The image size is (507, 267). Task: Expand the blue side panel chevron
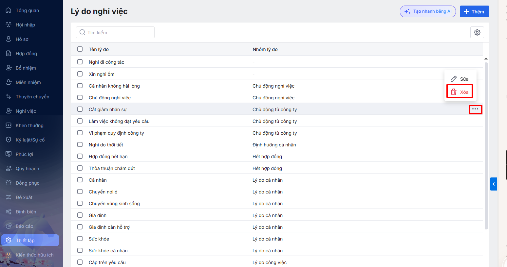[x=494, y=184]
